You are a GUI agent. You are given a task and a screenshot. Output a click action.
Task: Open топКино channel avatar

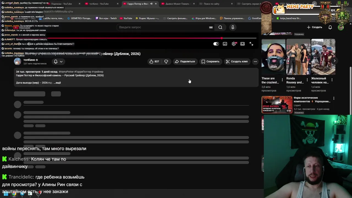(x=18, y=62)
